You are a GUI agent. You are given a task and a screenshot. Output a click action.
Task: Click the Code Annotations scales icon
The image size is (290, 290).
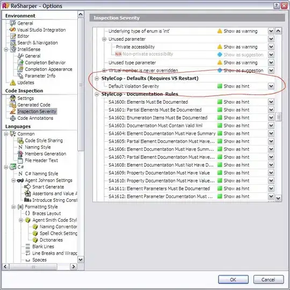13,118
